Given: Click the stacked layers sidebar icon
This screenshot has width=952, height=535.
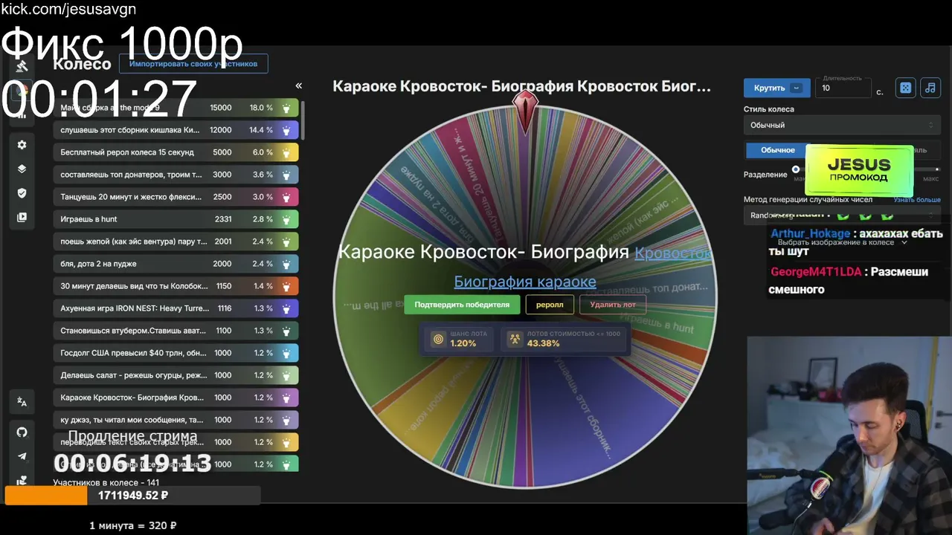Looking at the screenshot, I should click(22, 169).
